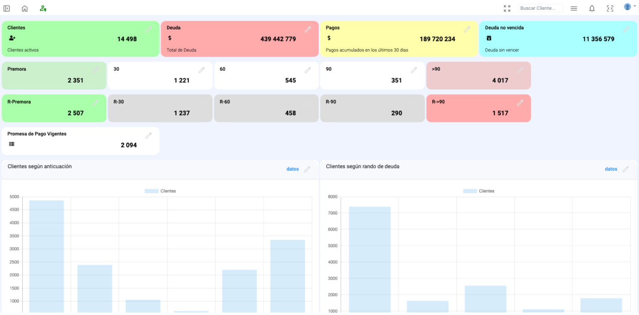Click Clientes legend swatch in deuda chart

pyautogui.click(x=470, y=191)
